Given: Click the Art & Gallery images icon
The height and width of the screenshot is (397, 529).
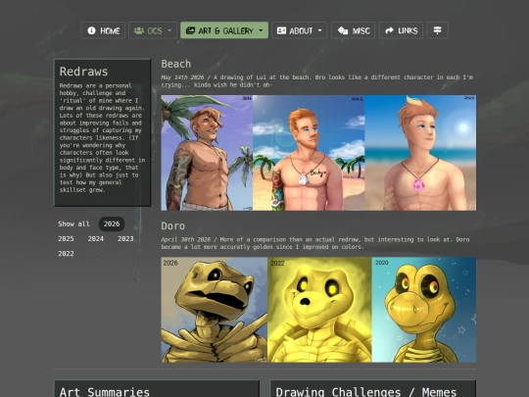Looking at the screenshot, I should (x=191, y=30).
